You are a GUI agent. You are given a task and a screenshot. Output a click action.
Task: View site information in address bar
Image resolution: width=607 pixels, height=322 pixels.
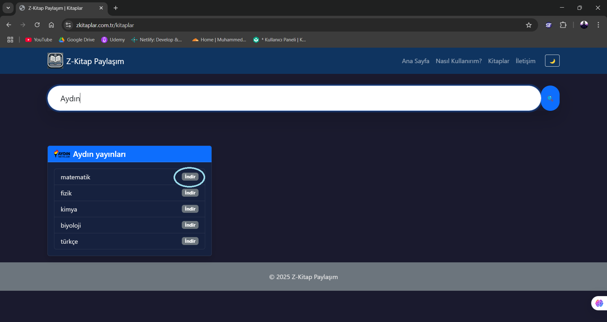tap(68, 25)
